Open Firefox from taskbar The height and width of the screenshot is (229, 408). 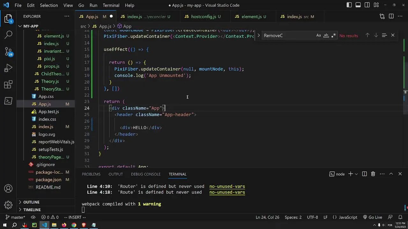pyautogui.click(x=64, y=225)
